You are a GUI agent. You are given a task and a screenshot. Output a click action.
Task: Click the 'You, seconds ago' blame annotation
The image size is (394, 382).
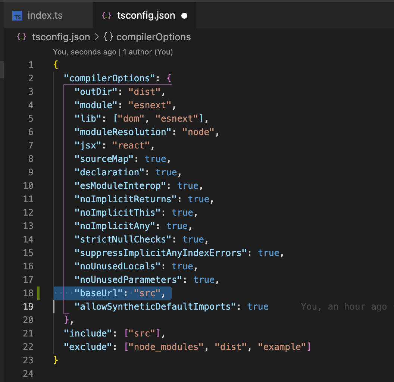pyautogui.click(x=84, y=52)
